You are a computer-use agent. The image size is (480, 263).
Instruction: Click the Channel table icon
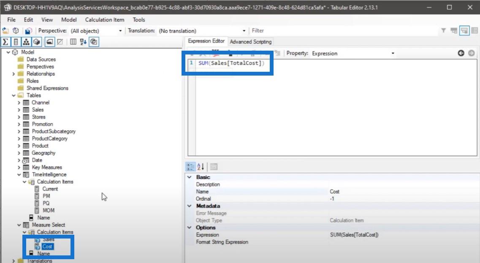[26, 103]
